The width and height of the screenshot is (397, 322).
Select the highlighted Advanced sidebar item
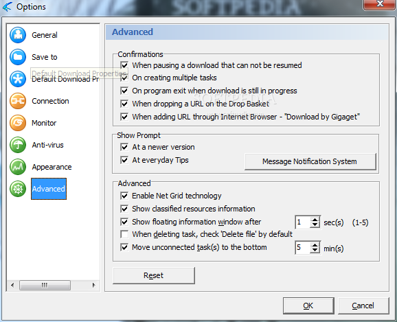click(49, 189)
